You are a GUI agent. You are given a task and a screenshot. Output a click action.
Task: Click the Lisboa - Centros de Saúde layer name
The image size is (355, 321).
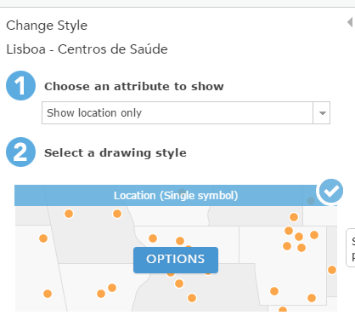click(87, 49)
